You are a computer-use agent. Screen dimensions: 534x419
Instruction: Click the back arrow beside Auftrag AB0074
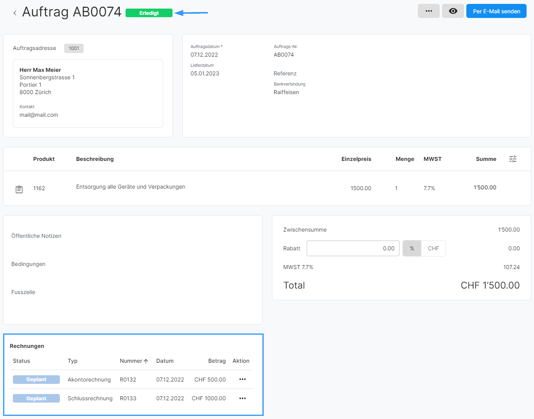click(x=15, y=13)
